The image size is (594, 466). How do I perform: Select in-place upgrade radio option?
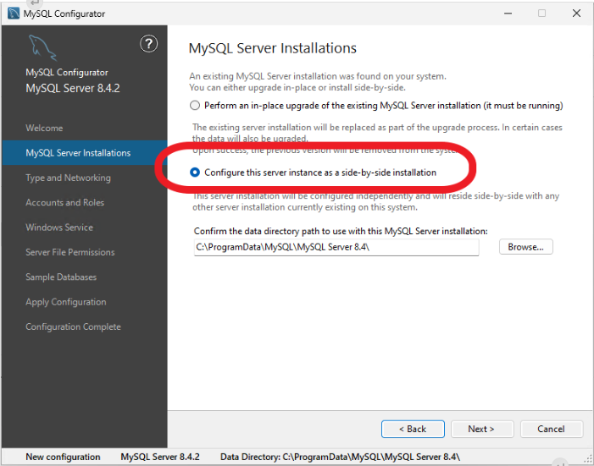tap(196, 106)
